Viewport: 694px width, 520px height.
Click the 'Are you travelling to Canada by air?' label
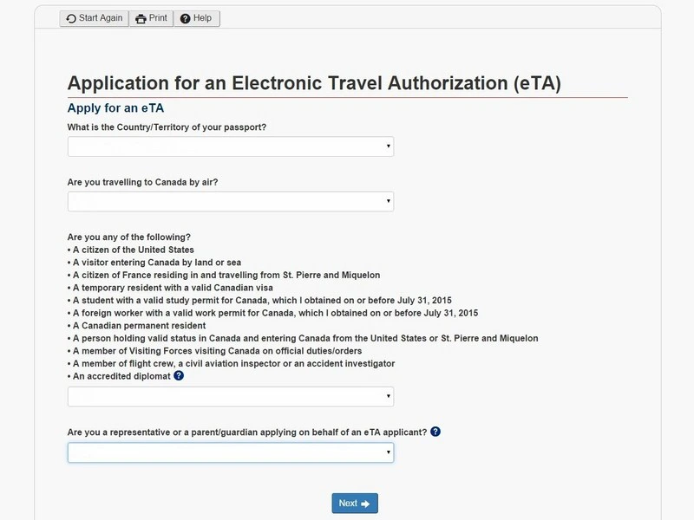(148, 183)
